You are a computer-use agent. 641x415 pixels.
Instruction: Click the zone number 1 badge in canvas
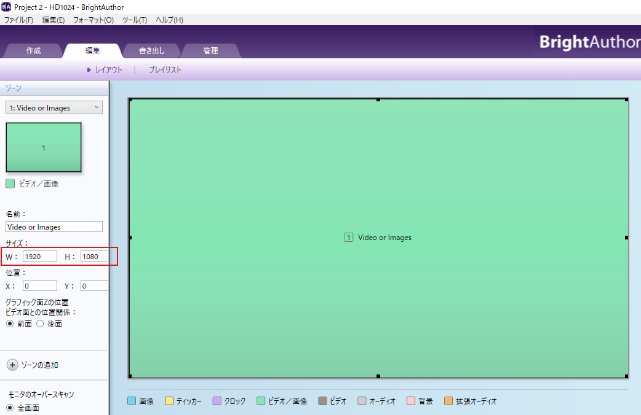pos(348,238)
